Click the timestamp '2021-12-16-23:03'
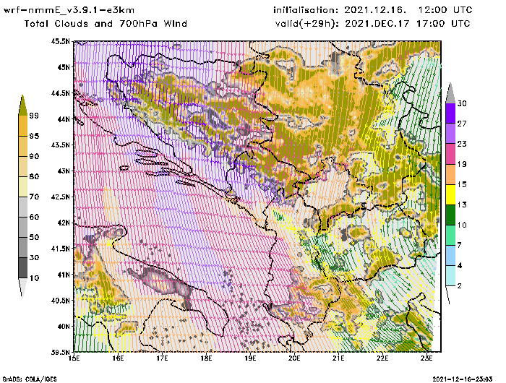Image resolution: width=506 pixels, height=383 pixels. click(x=463, y=379)
